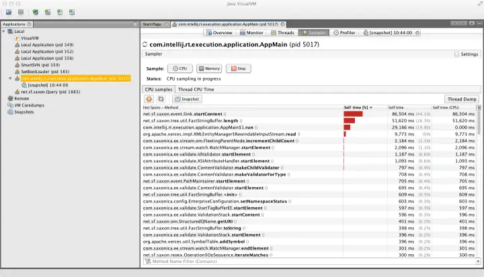Viewport: 484px width, 277px height.
Task: Collapse the AppMain pid 5017 tree node
Action: [10, 78]
